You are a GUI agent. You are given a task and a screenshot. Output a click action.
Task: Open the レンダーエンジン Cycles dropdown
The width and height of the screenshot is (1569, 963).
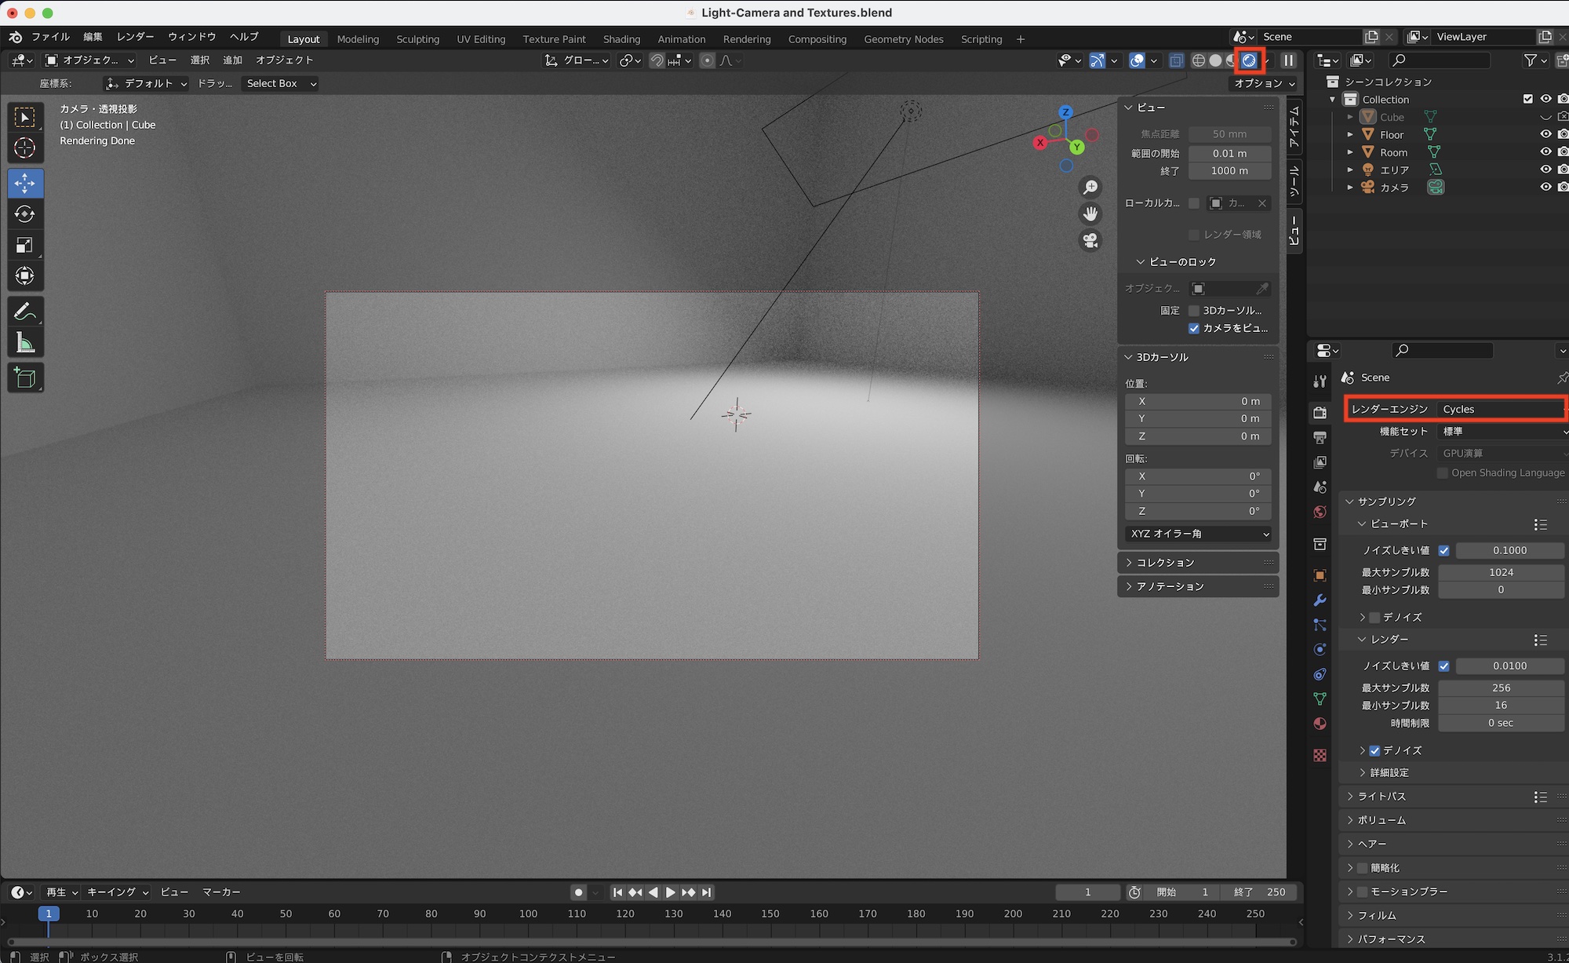click(x=1500, y=409)
